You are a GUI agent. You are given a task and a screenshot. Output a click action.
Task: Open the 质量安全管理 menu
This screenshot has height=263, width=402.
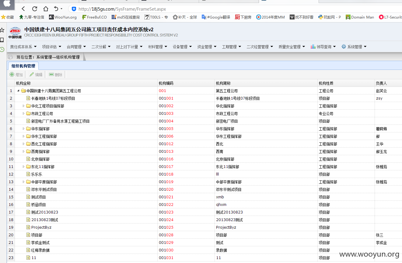tap(292, 47)
